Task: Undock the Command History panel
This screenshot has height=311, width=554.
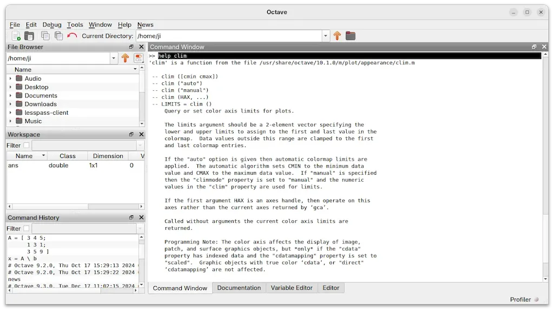Action: click(x=131, y=217)
